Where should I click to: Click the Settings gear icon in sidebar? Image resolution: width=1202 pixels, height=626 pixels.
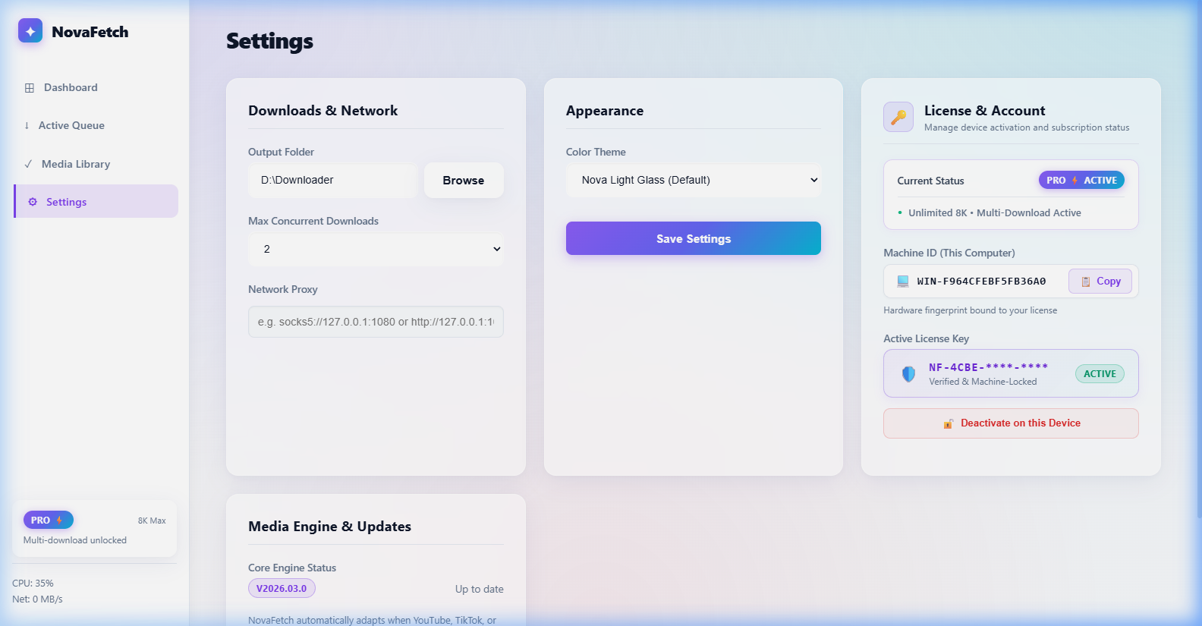[x=33, y=202]
